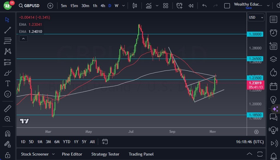This screenshot has width=280, height=160.
Task: Select the text annotation tool
Action: coord(8,83)
